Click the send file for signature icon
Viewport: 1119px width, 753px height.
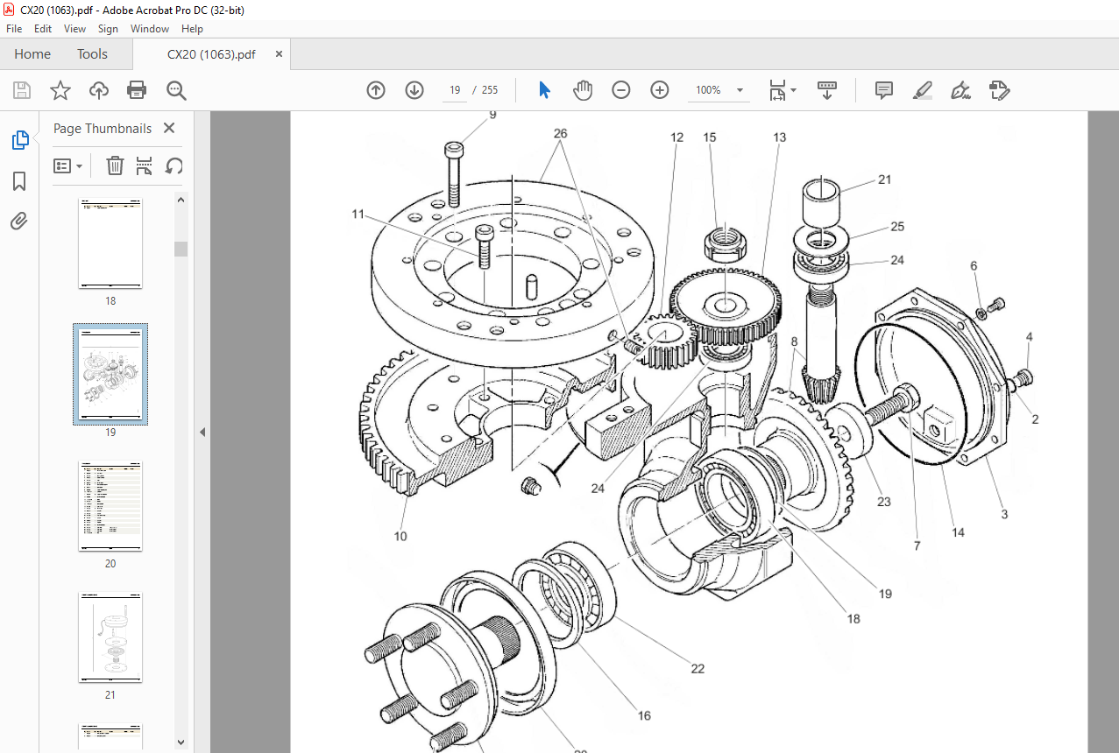click(999, 90)
